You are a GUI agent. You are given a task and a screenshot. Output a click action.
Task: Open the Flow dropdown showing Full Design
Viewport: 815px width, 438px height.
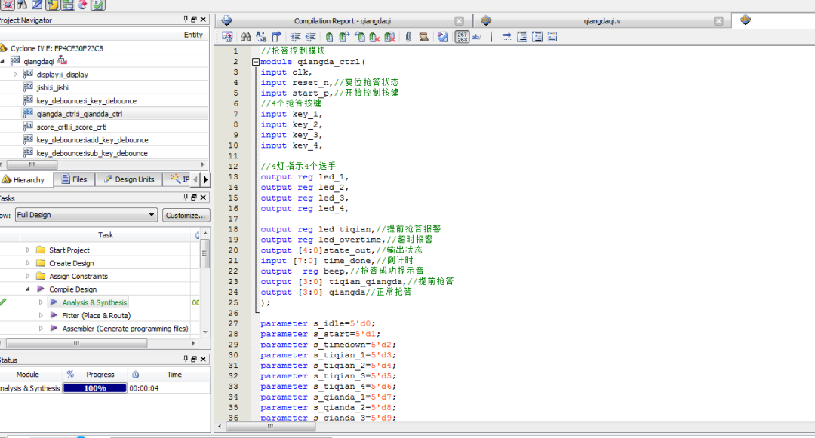pos(86,215)
